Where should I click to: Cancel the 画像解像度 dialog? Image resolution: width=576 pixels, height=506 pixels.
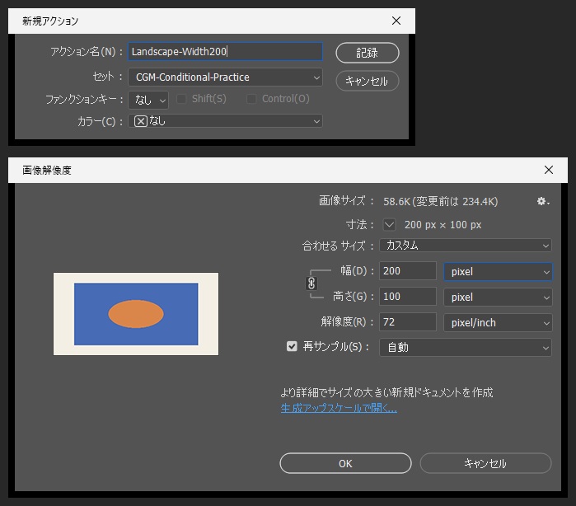click(485, 463)
